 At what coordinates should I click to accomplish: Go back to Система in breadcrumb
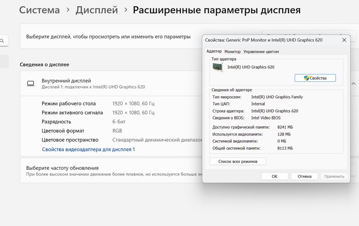(39, 10)
